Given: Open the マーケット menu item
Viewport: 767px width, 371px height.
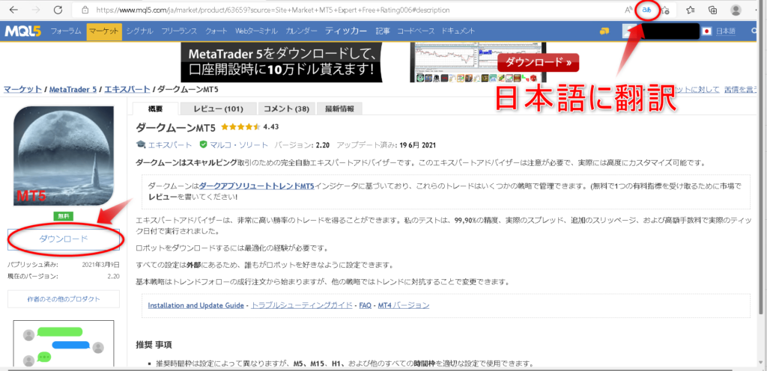Looking at the screenshot, I should pos(104,31).
